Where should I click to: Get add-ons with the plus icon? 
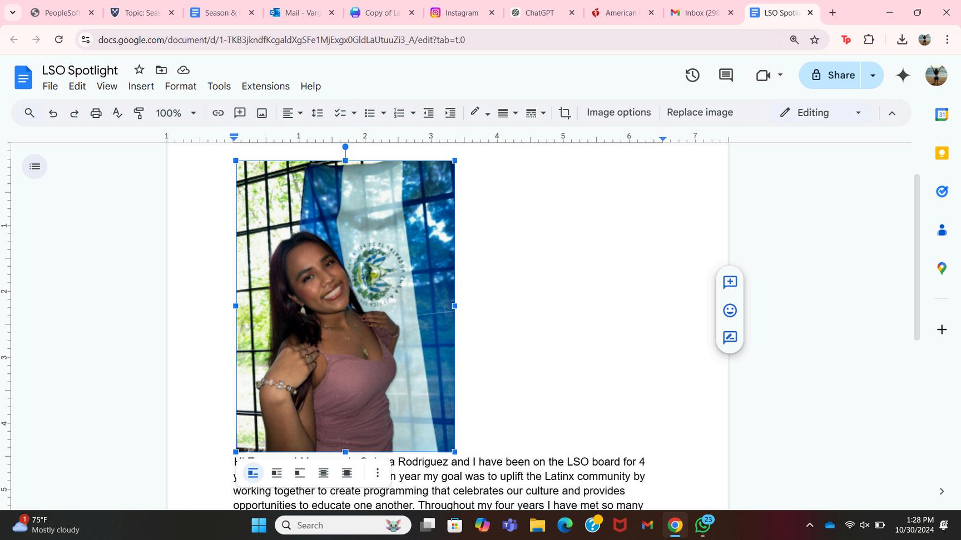point(942,329)
